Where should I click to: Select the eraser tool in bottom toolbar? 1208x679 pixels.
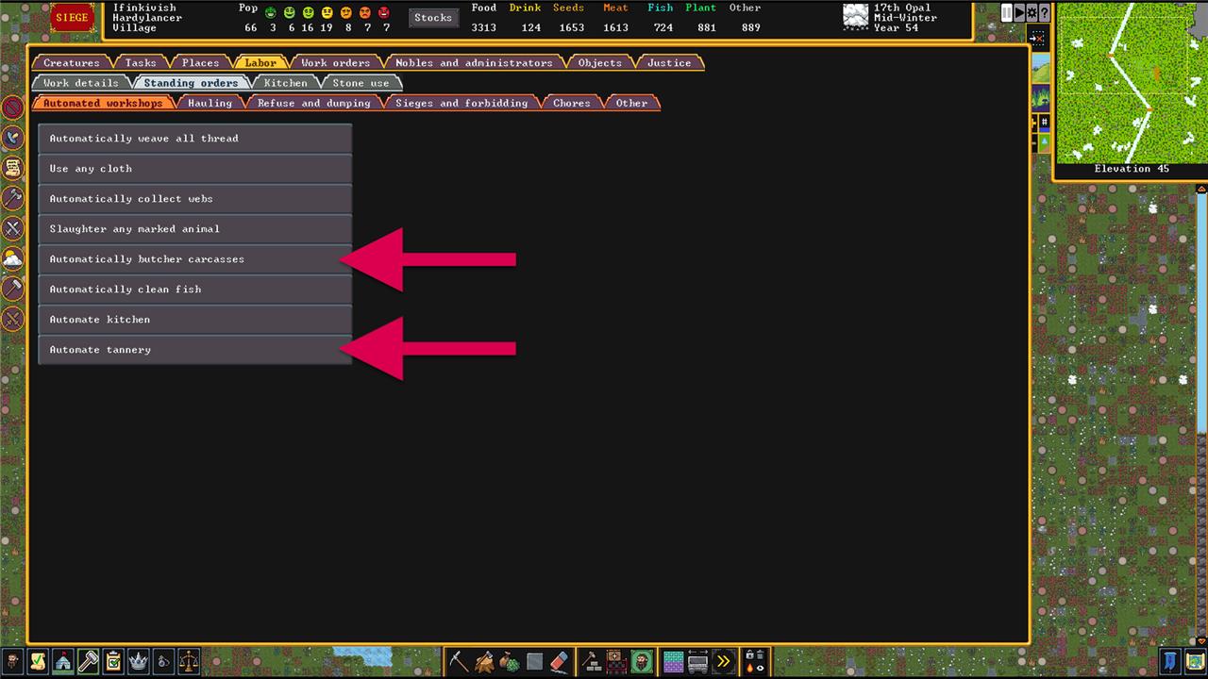[560, 661]
